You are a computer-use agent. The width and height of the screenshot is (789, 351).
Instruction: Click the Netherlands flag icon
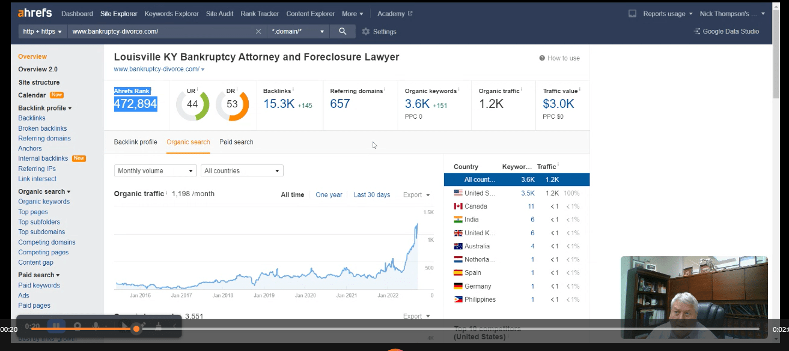click(458, 259)
